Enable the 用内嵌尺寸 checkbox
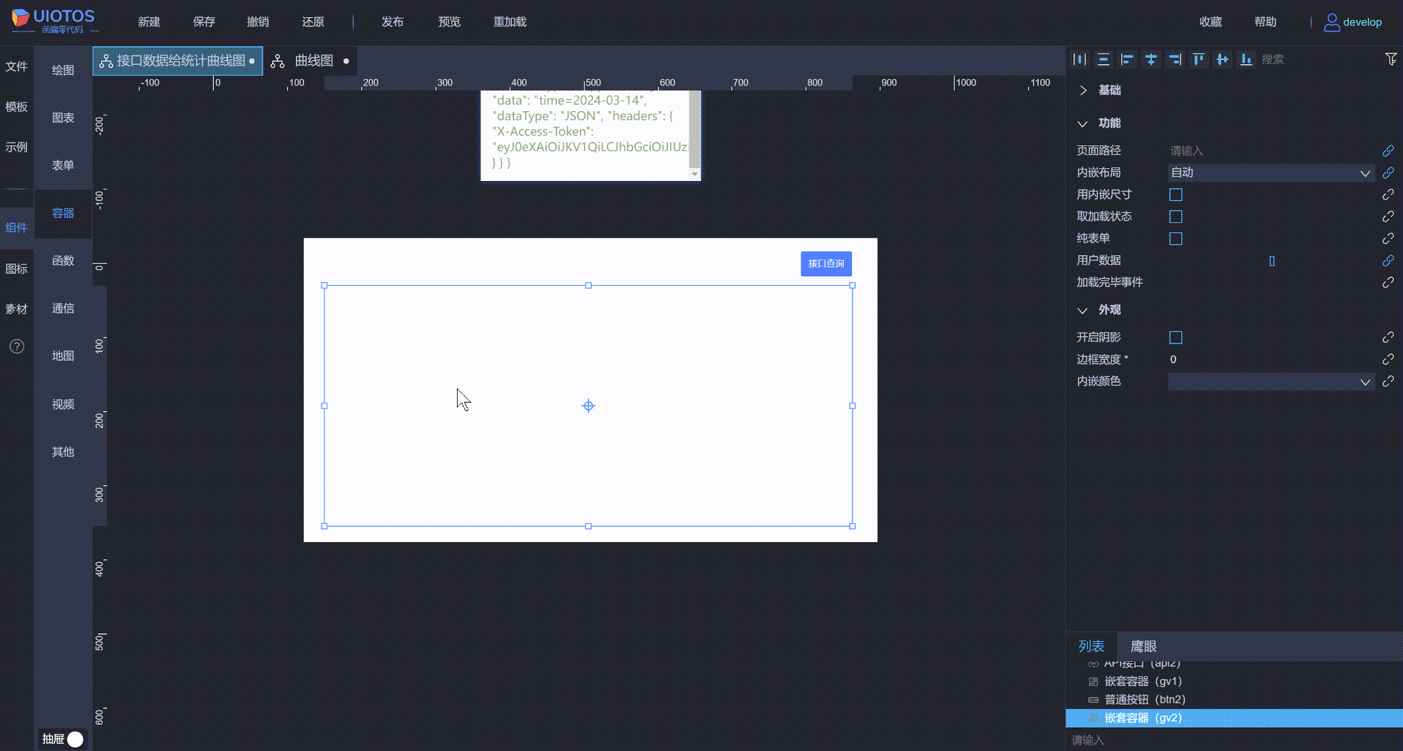This screenshot has width=1403, height=751. coord(1175,194)
